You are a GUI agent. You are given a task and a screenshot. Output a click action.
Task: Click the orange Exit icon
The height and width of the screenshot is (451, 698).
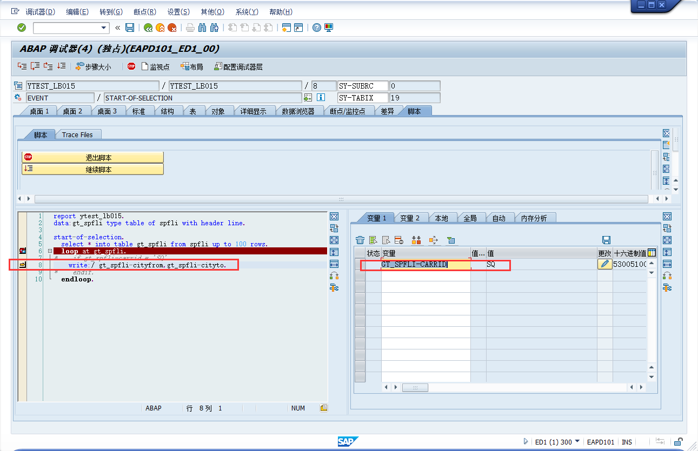click(160, 28)
